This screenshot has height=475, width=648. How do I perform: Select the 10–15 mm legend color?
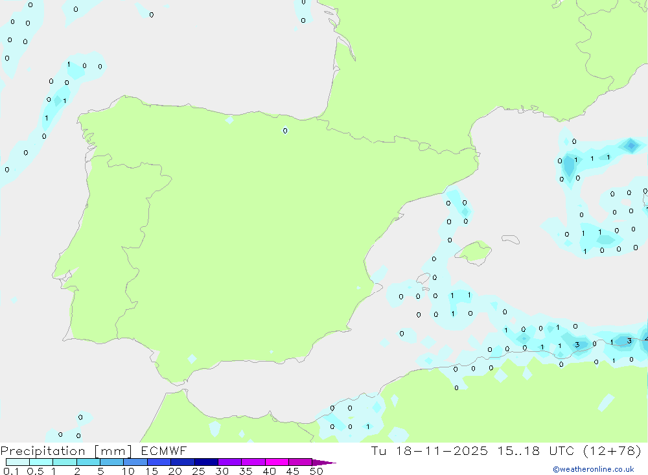click(135, 462)
